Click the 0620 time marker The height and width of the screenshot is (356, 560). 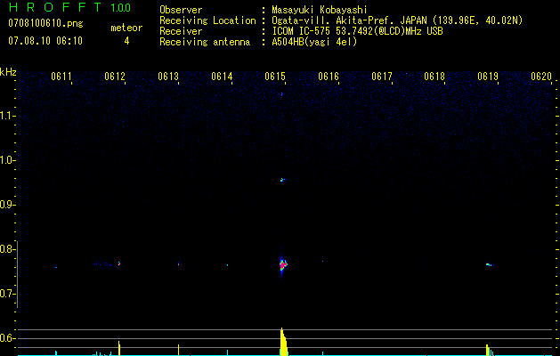pos(541,77)
